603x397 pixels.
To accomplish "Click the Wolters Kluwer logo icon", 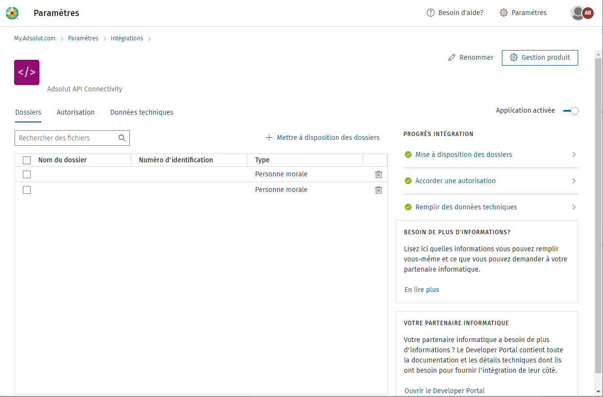I will [x=12, y=13].
